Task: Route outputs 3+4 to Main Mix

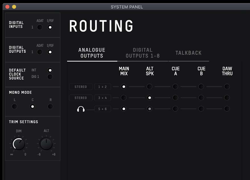Action: click(x=124, y=98)
